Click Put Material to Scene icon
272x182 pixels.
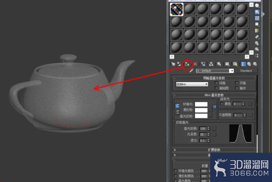pos(179,64)
